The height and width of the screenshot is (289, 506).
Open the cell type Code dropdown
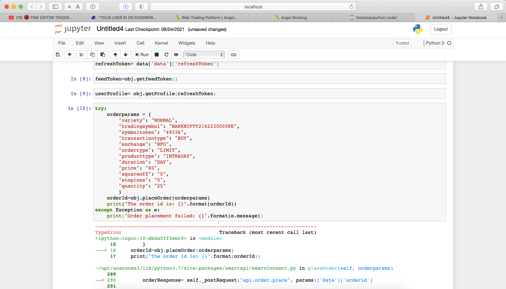tap(205, 54)
